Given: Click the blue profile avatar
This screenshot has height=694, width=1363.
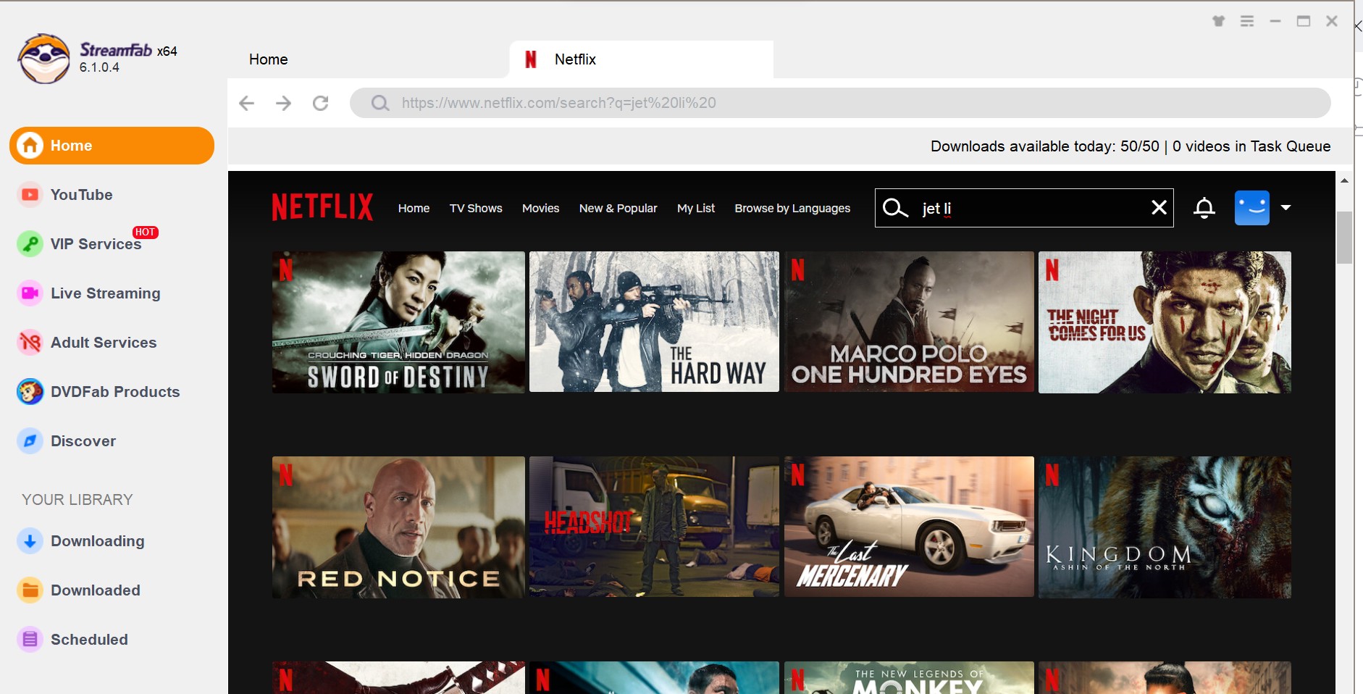Looking at the screenshot, I should point(1252,208).
